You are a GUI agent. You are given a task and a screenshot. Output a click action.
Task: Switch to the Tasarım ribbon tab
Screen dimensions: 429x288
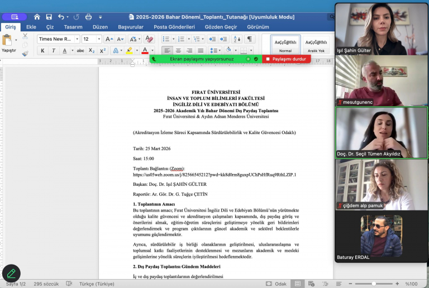73,27
